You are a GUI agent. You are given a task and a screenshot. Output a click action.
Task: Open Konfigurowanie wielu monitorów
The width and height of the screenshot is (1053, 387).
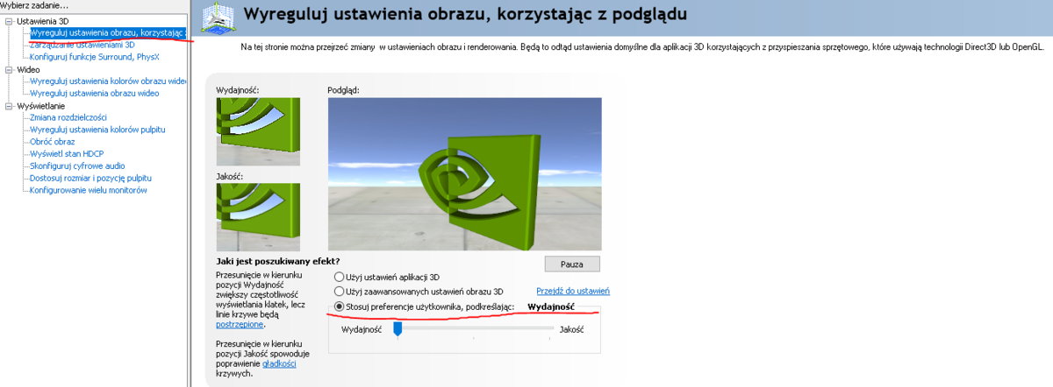click(x=88, y=190)
